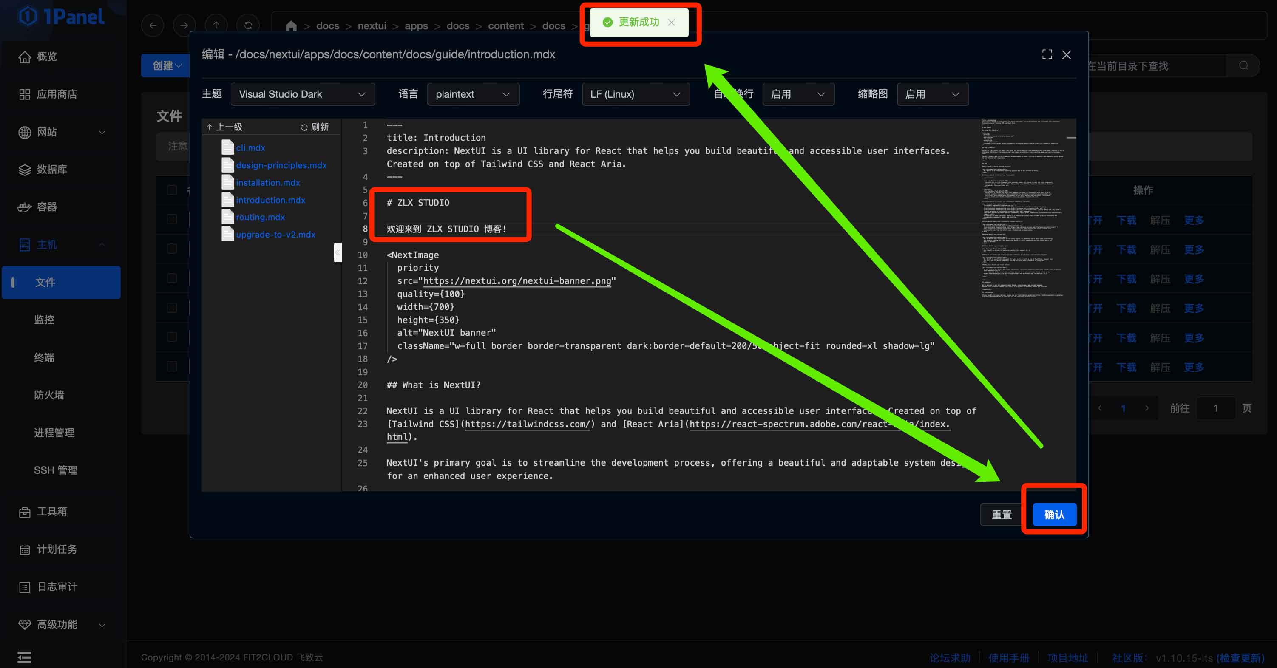Collapse the sidebar with the bottom menu icon

24,657
